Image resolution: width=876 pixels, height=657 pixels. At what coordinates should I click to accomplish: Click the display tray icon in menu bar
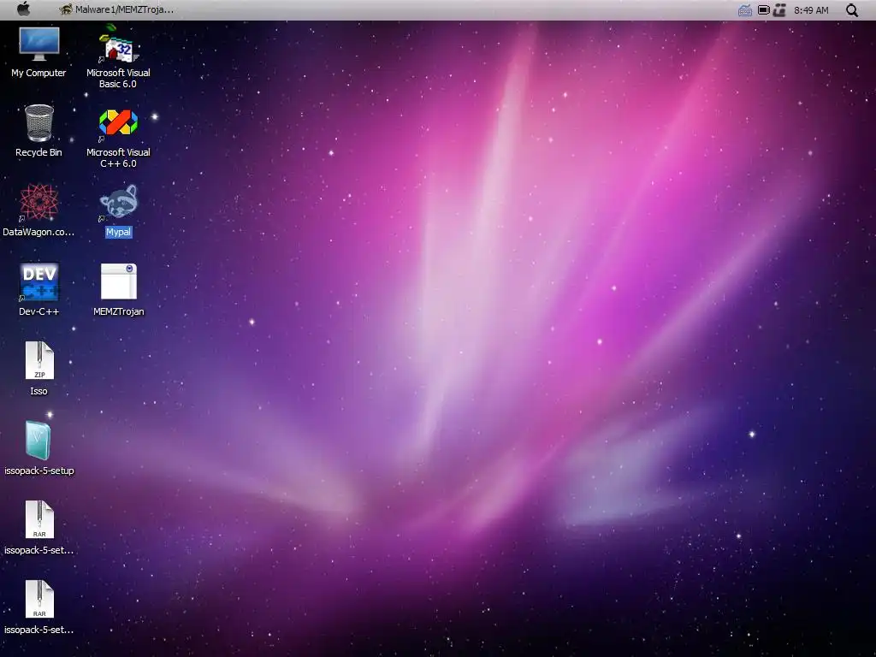click(x=763, y=10)
